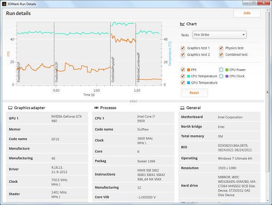
Task: Click the '3600 MHz' CPU clock value
Action: point(145,138)
